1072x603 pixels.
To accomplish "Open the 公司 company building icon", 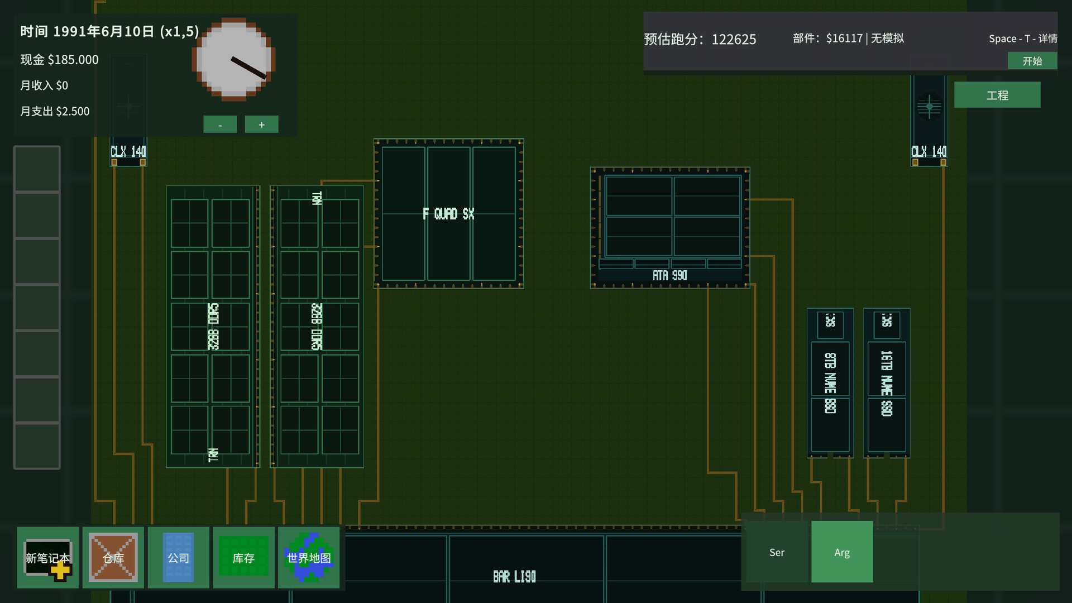I will tap(178, 557).
